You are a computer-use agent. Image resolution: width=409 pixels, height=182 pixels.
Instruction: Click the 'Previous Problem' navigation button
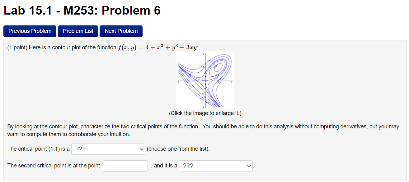pyautogui.click(x=30, y=31)
